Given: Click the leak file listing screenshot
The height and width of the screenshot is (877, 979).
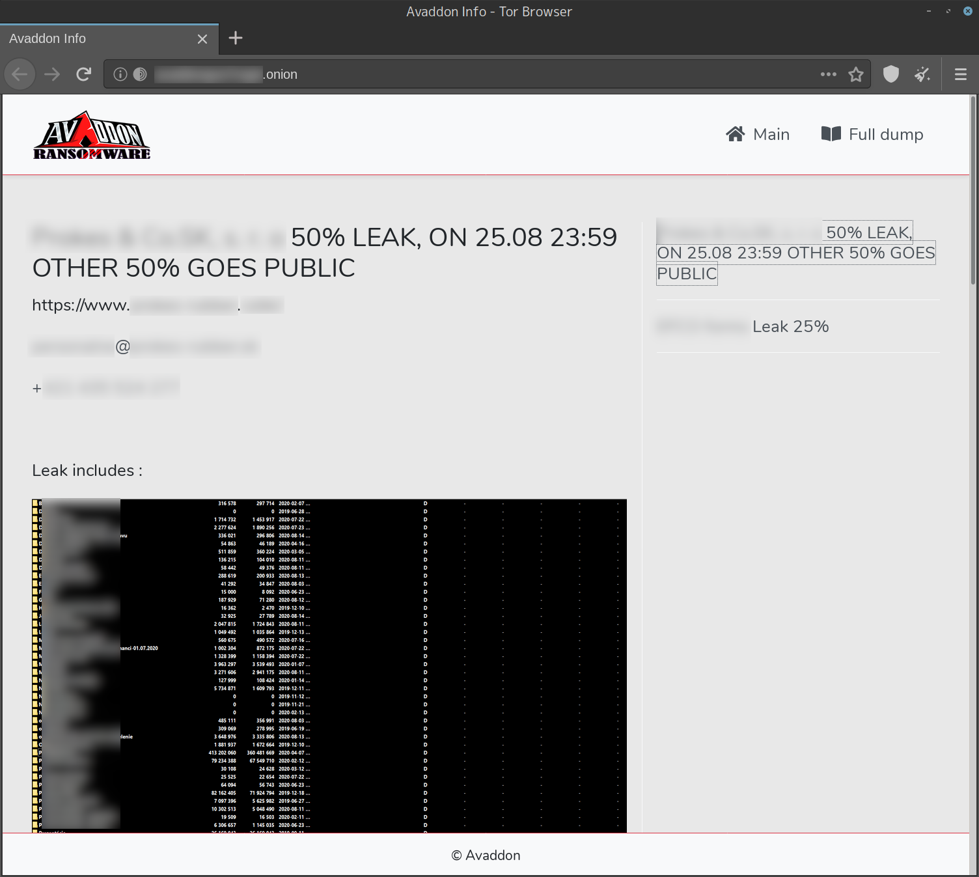Looking at the screenshot, I should [x=329, y=665].
